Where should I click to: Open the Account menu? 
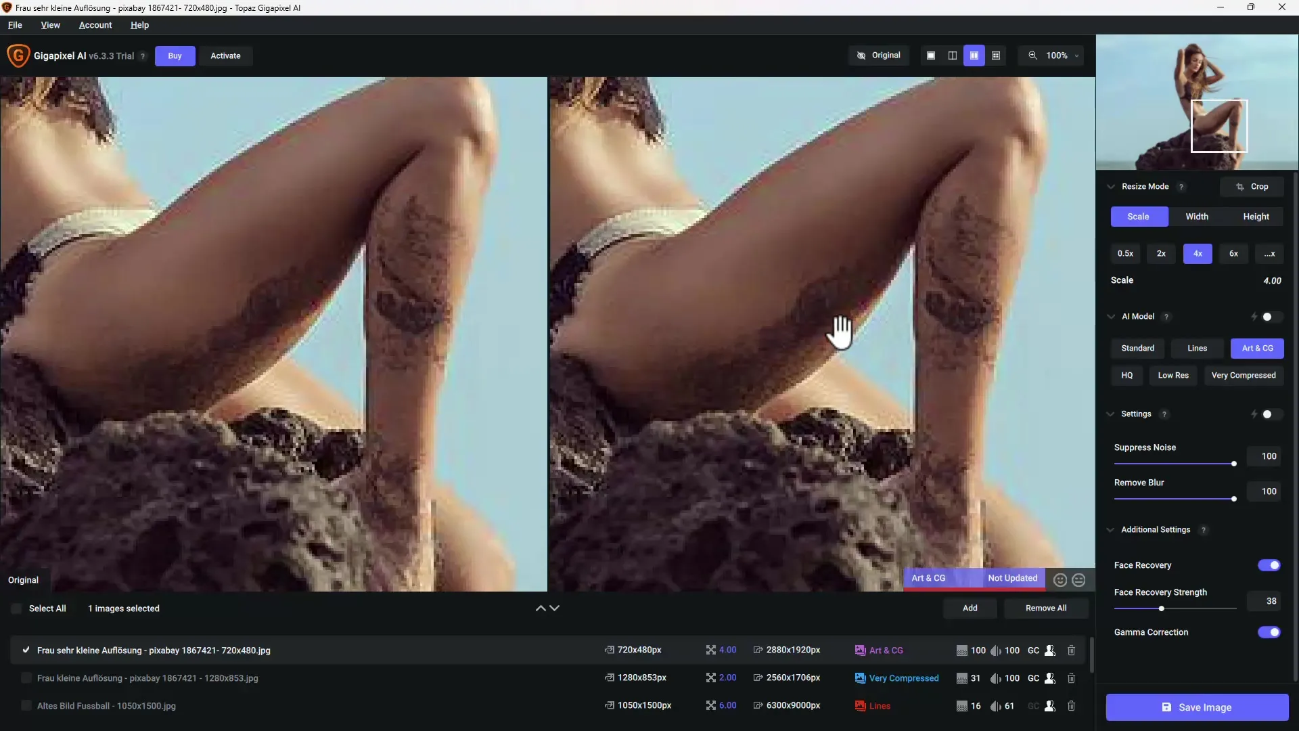coord(95,24)
